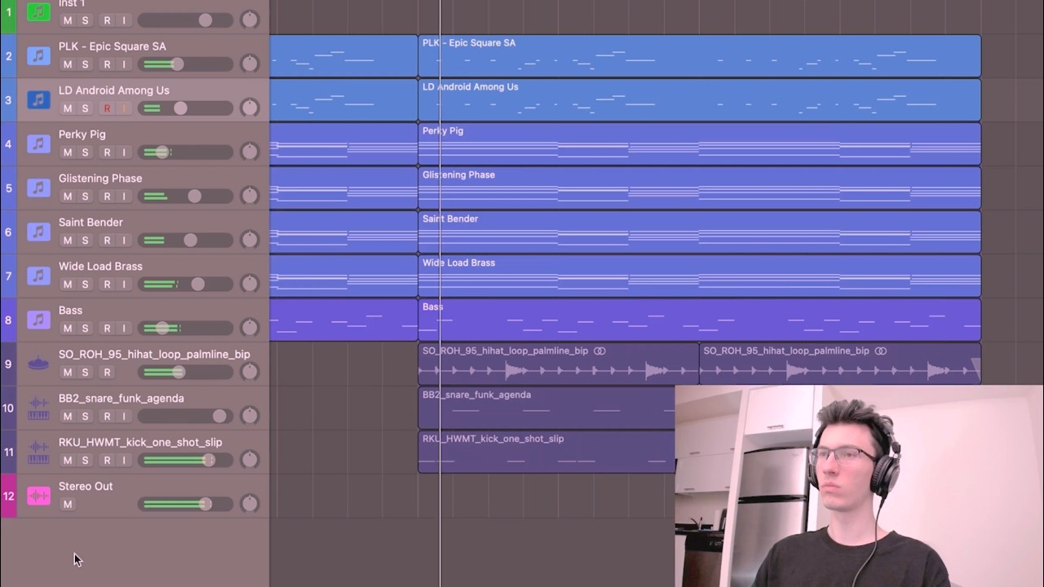Select the RKU_HWMT kick track icon
Image resolution: width=1044 pixels, height=587 pixels.
(38, 452)
